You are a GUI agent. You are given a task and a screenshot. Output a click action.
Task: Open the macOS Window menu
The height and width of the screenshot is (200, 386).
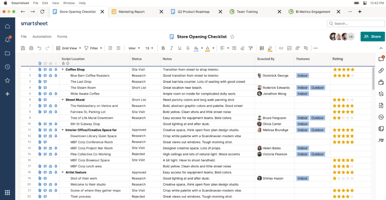coord(69,3)
